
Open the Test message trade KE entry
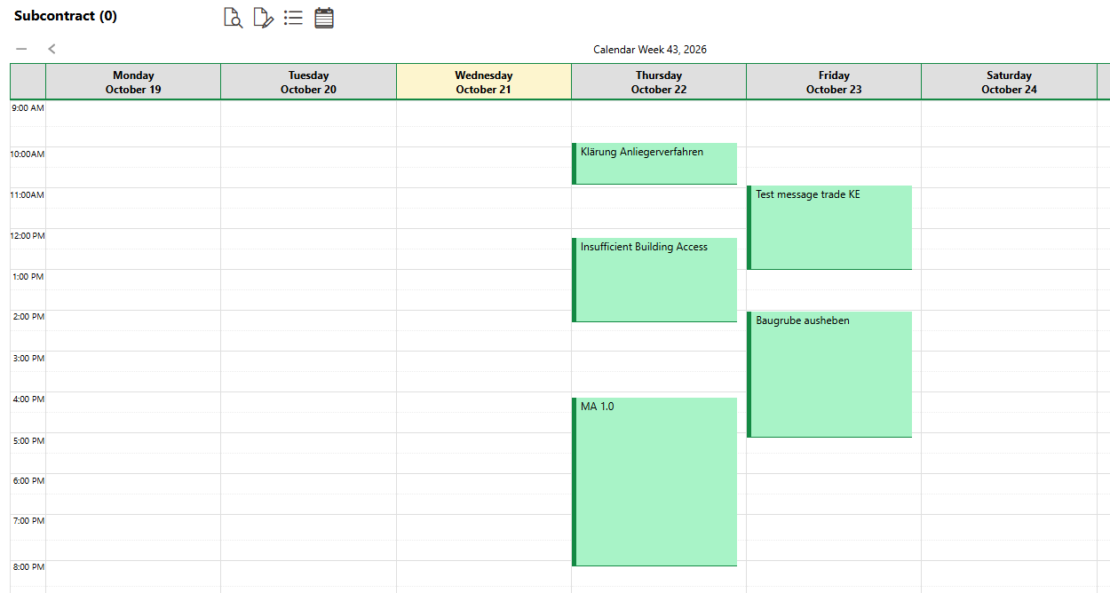tap(829, 227)
